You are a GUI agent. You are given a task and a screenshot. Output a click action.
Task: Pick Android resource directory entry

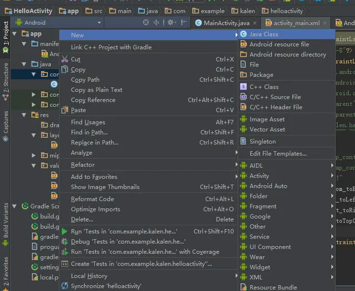pyautogui.click(x=286, y=54)
